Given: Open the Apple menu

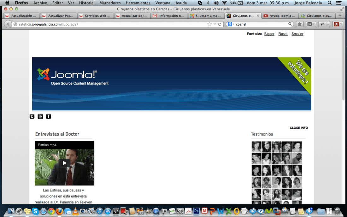Looking at the screenshot, I should (7, 3).
